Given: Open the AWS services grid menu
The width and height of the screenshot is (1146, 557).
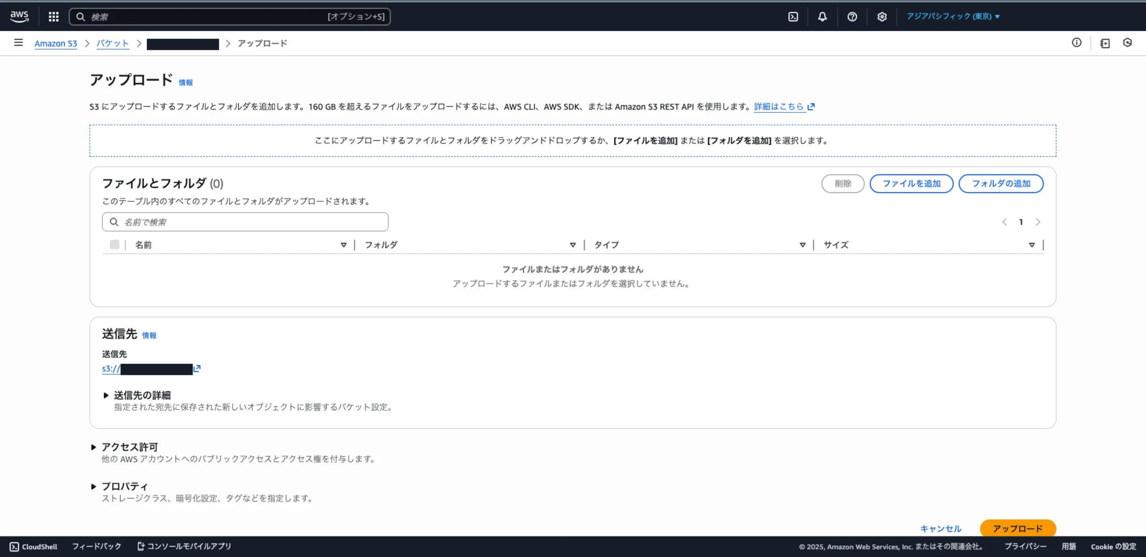Looking at the screenshot, I should click(x=54, y=17).
